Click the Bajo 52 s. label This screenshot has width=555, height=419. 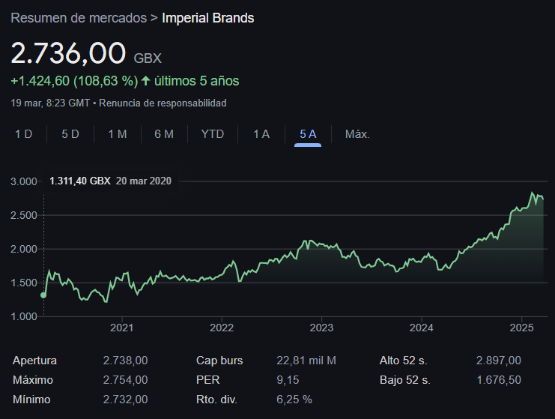405,380
